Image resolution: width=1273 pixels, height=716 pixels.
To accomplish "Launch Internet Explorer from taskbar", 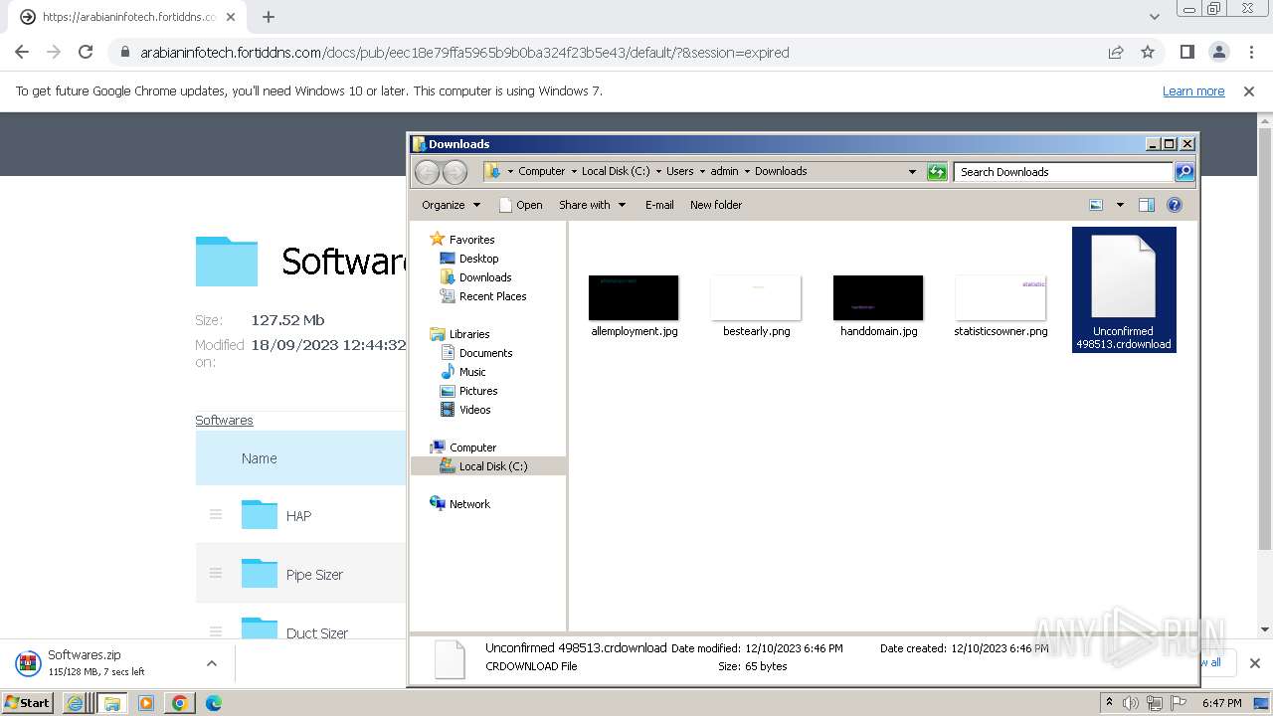I will pyautogui.click(x=75, y=703).
